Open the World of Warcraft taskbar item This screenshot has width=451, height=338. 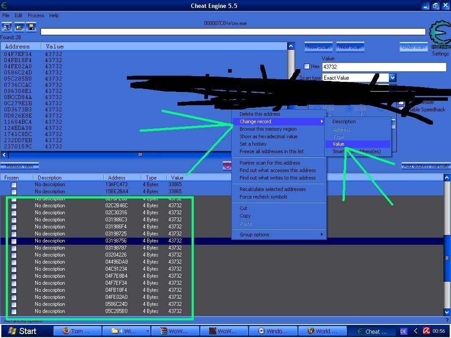[x=322, y=331]
